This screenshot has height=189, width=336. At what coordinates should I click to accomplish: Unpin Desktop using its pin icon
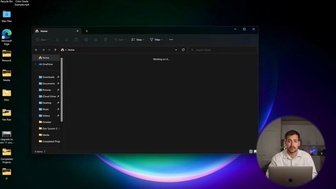(58, 103)
